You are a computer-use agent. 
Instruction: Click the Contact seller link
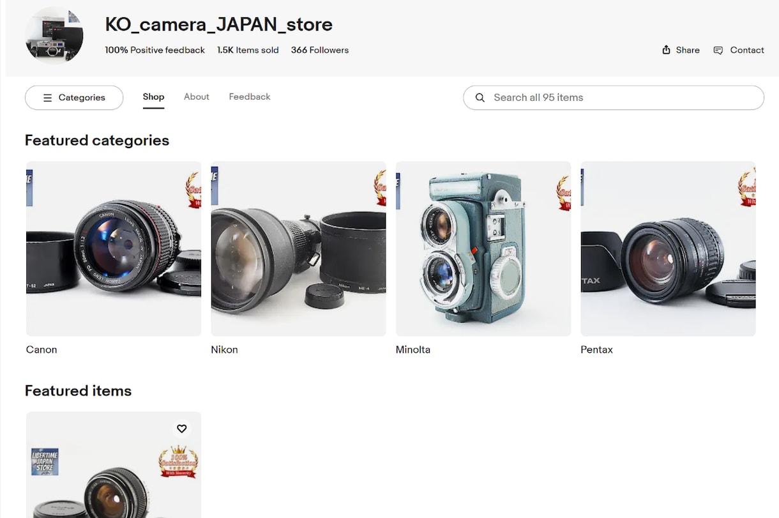pyautogui.click(x=747, y=50)
